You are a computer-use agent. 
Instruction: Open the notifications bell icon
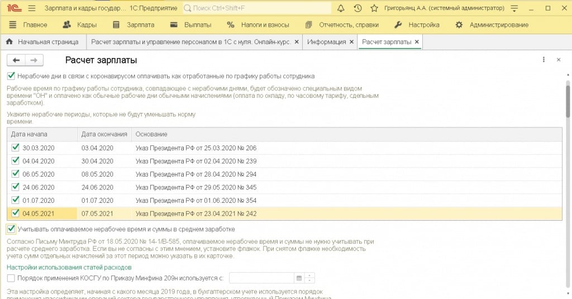point(341,8)
